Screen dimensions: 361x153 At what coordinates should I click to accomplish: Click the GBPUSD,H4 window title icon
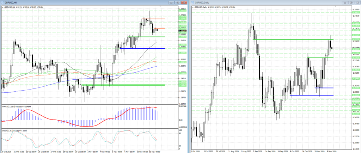pyautogui.click(x=3, y=2)
